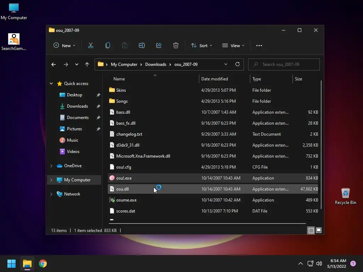
Task: Open the See more three-dots menu
Action: click(259, 46)
